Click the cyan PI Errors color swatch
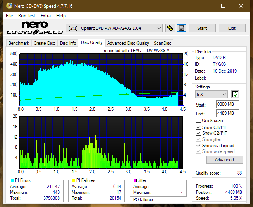Screen dimensions: 253x207 [x=12, y=180]
